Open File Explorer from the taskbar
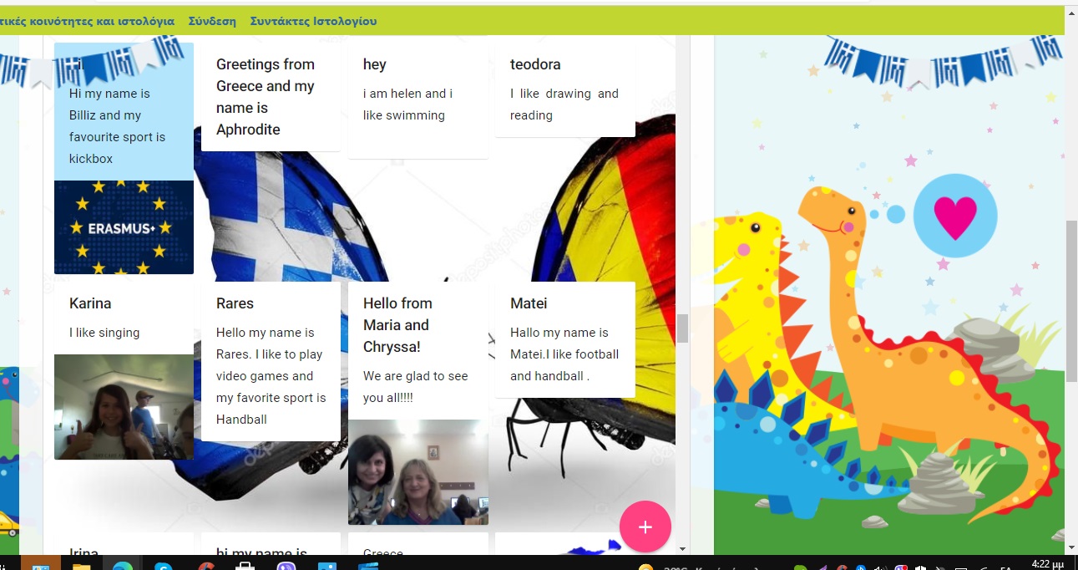Image resolution: width=1078 pixels, height=570 pixels. (81, 567)
